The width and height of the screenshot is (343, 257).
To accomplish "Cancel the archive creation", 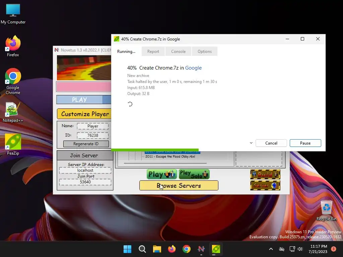I will (x=271, y=143).
